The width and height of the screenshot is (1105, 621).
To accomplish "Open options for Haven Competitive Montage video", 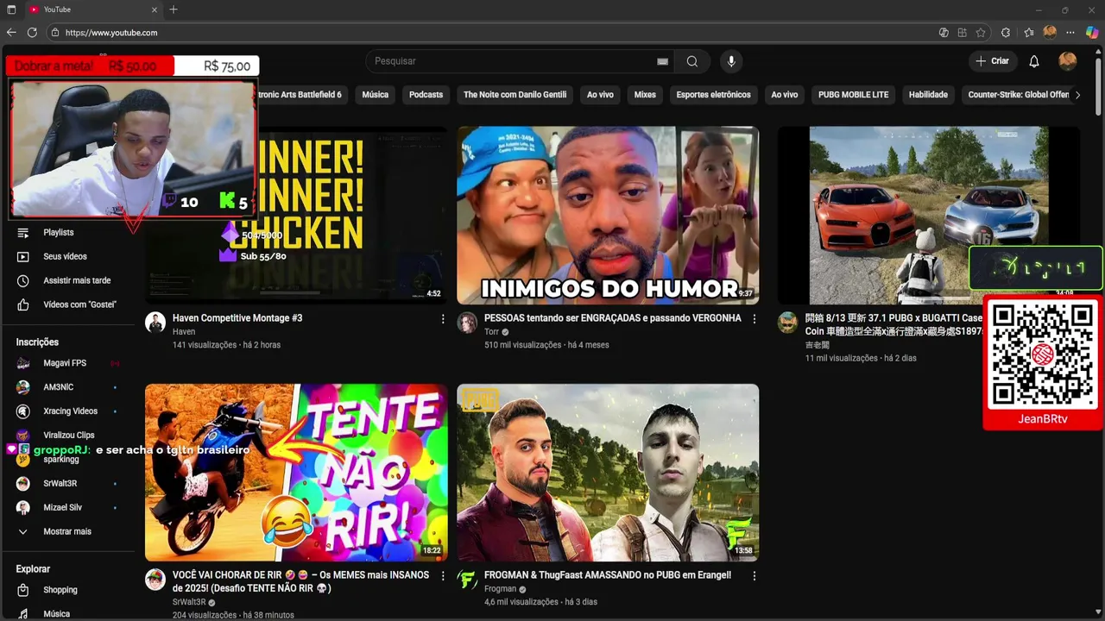I will point(443,319).
